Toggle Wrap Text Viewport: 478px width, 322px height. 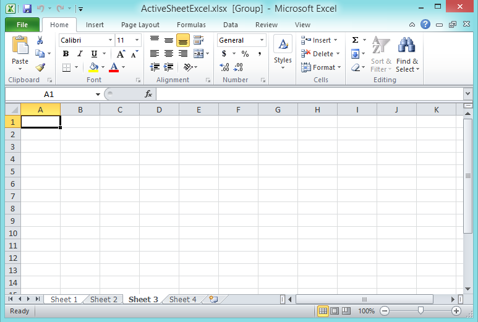point(198,40)
